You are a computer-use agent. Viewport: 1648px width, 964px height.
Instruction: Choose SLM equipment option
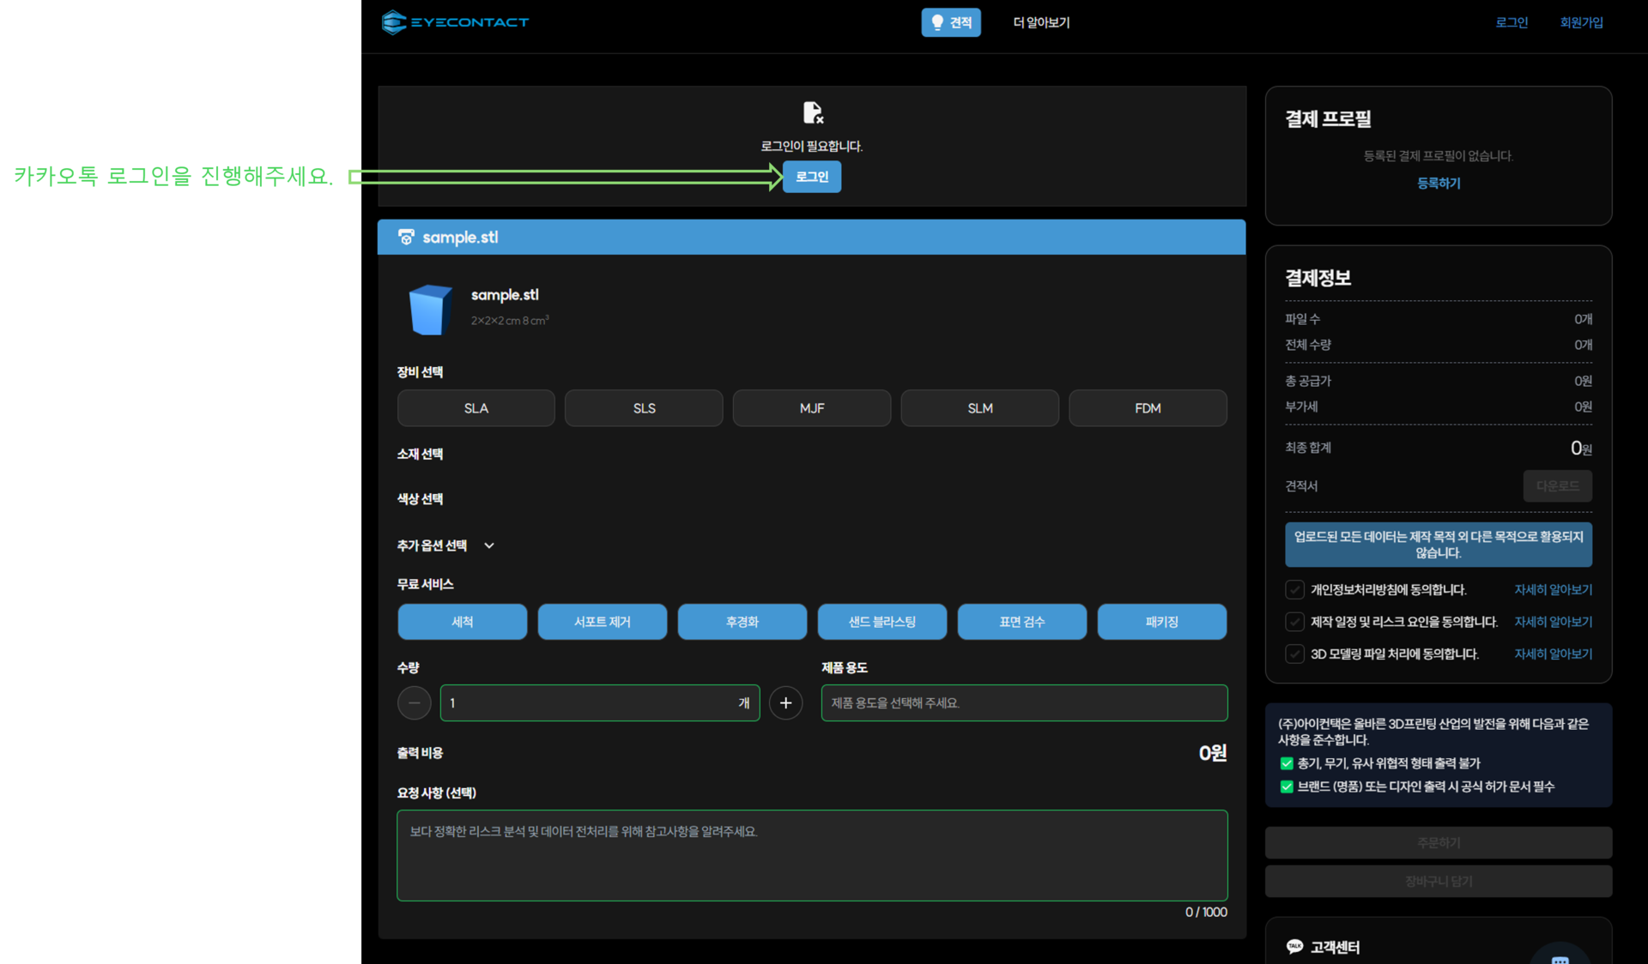pos(979,408)
